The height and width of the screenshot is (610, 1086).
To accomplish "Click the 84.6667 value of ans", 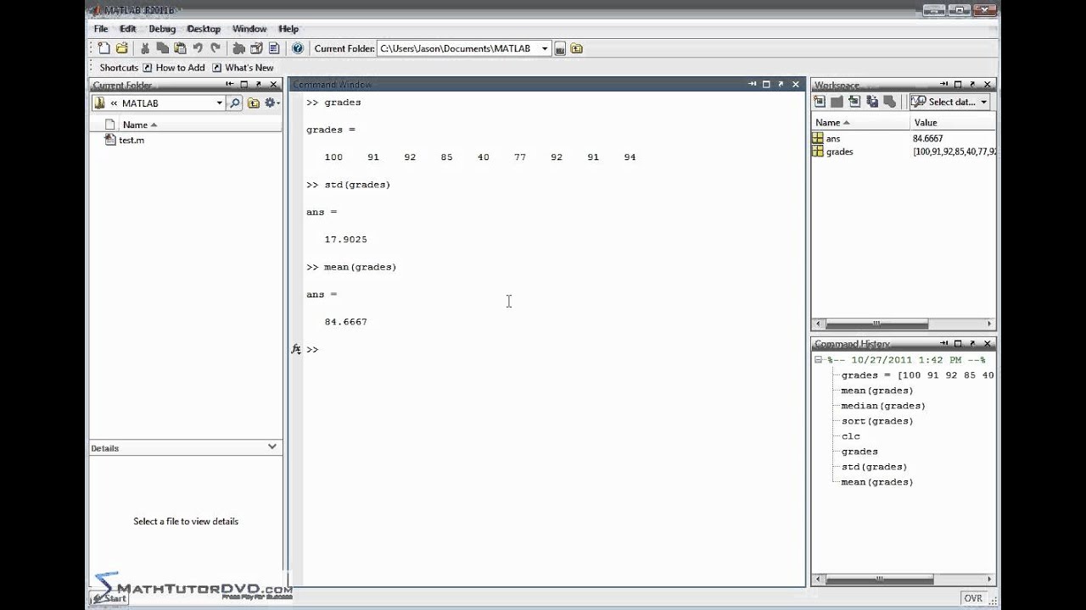I will [927, 138].
